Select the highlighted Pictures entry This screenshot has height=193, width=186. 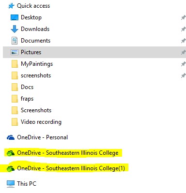click(94, 52)
